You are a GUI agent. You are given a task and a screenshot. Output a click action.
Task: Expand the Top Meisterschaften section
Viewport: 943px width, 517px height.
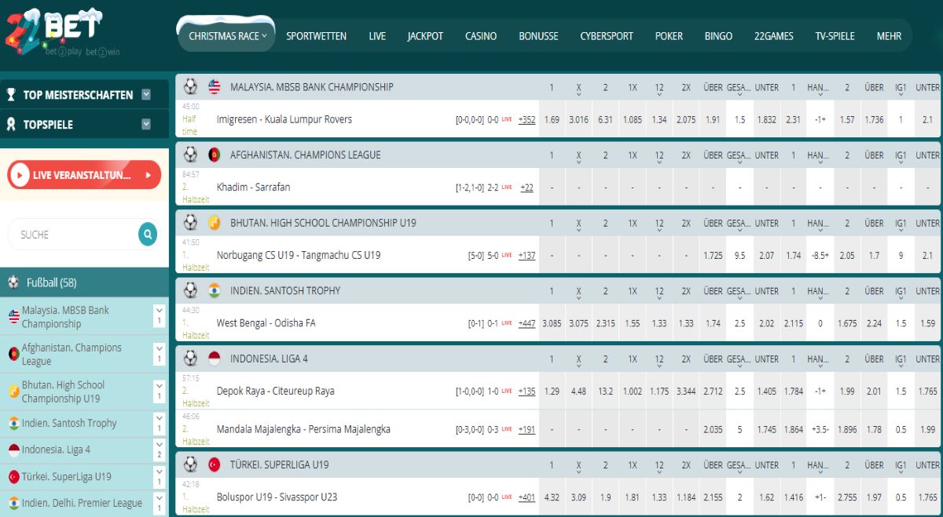point(146,95)
